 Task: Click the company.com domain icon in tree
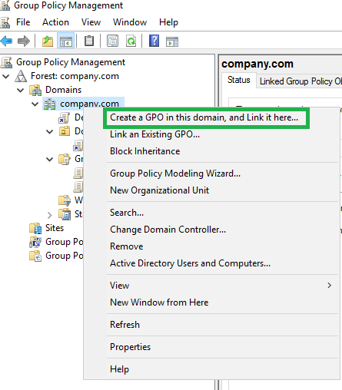click(49, 104)
